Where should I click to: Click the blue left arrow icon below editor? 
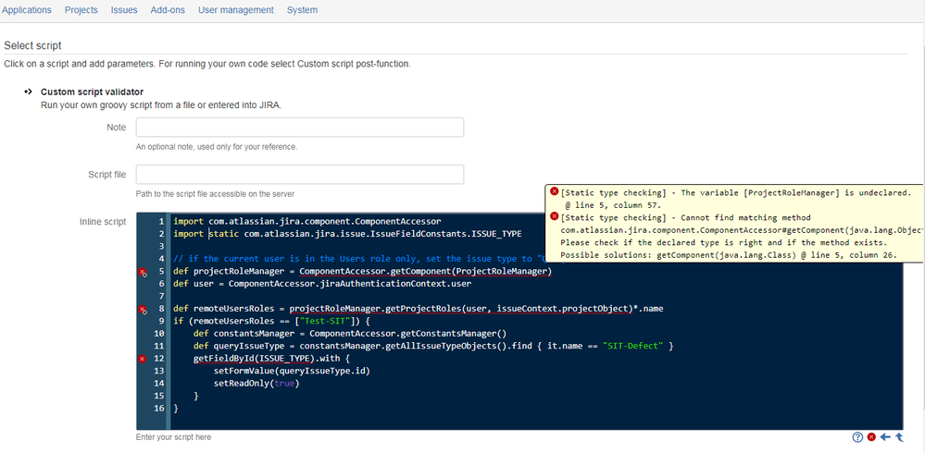tap(885, 437)
